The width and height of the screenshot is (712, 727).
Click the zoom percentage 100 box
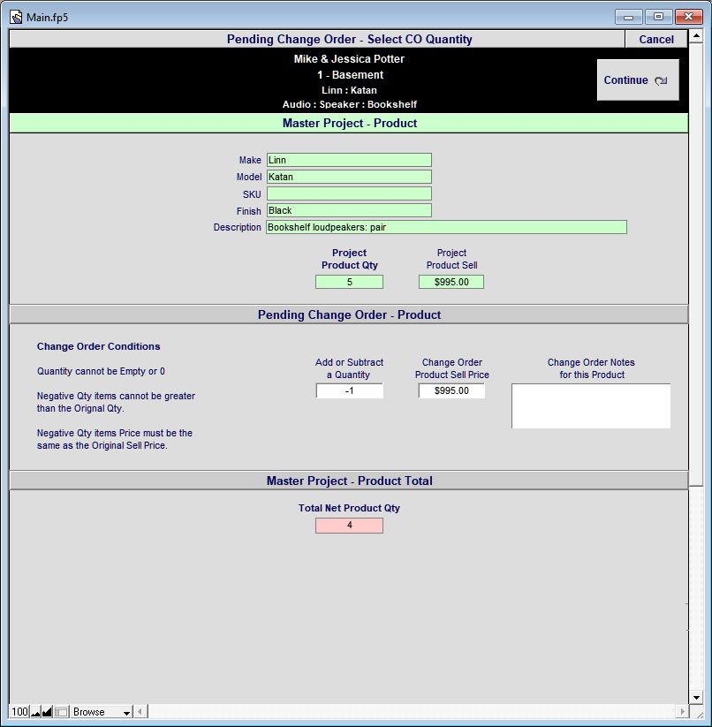pyautogui.click(x=19, y=712)
